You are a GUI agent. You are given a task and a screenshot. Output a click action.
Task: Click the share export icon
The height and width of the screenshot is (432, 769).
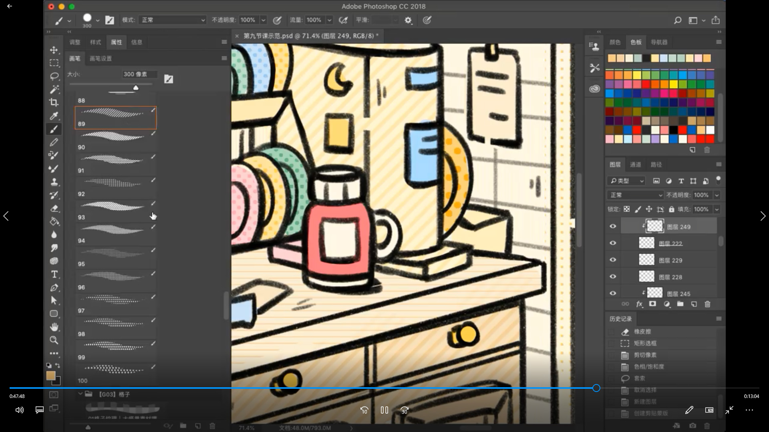pyautogui.click(x=716, y=20)
